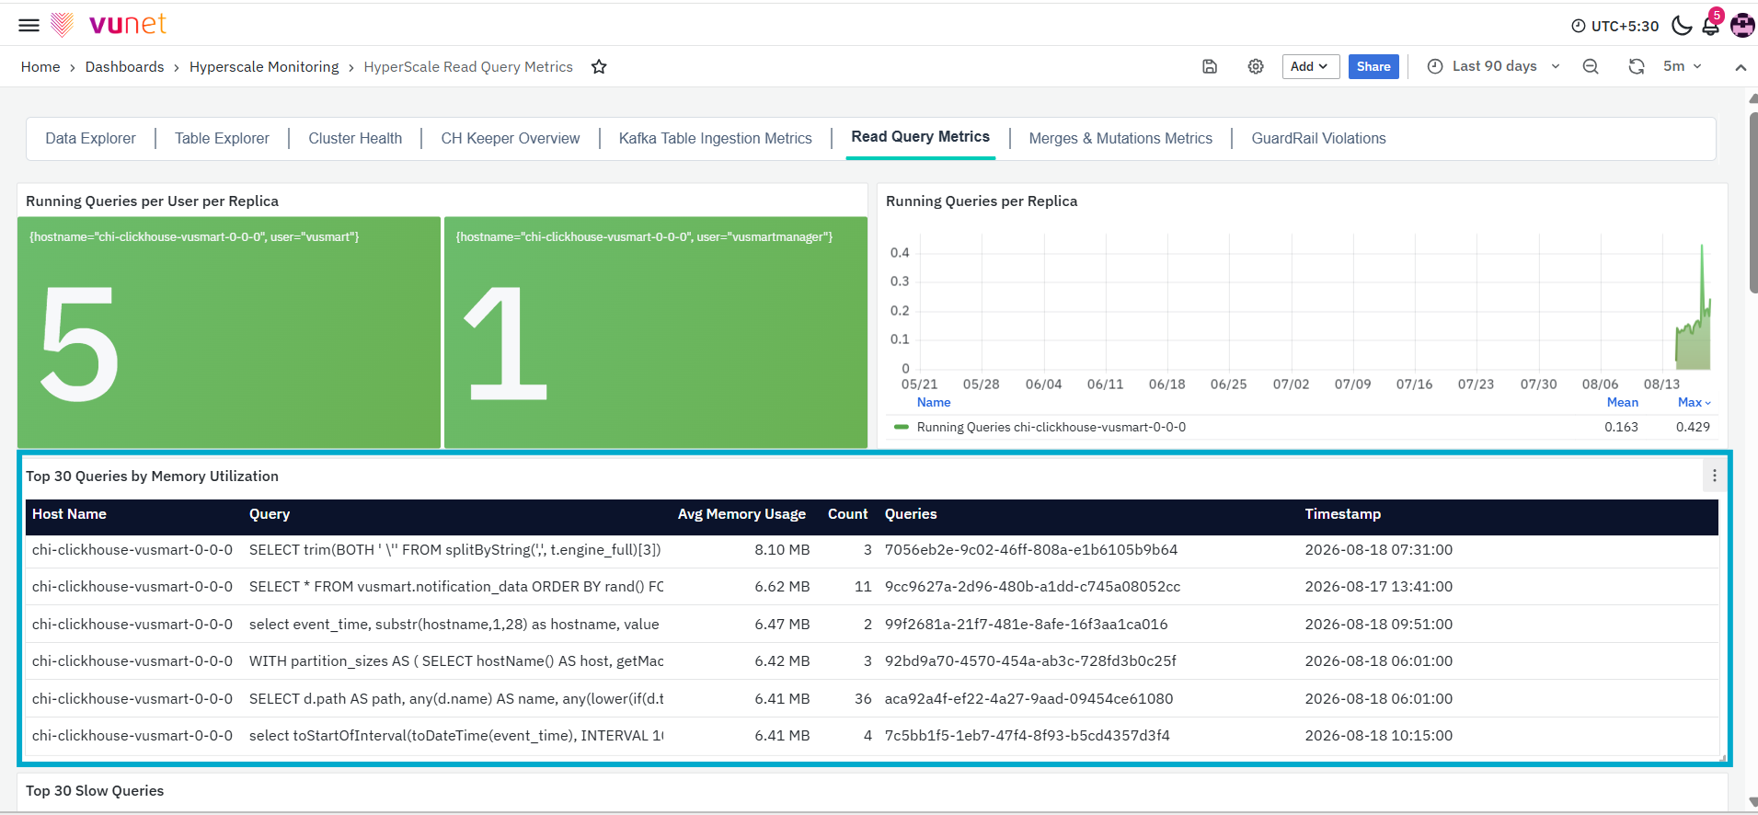Screen dimensions: 1758x815
Task: Collapse the top toolbar with chevron
Action: (x=1741, y=67)
